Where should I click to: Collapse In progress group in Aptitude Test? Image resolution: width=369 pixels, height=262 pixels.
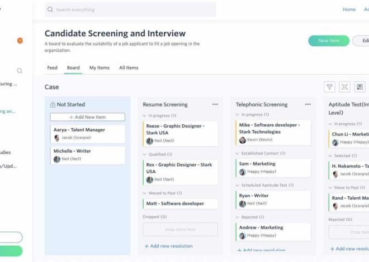click(x=330, y=124)
